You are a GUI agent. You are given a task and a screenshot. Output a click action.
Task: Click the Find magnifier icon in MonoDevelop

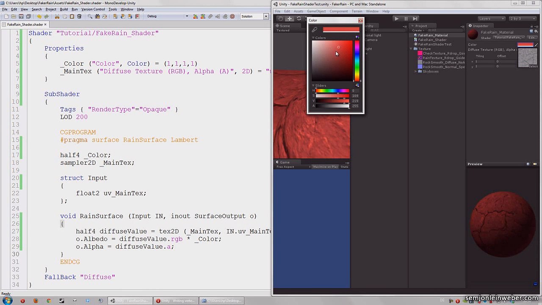[90, 17]
